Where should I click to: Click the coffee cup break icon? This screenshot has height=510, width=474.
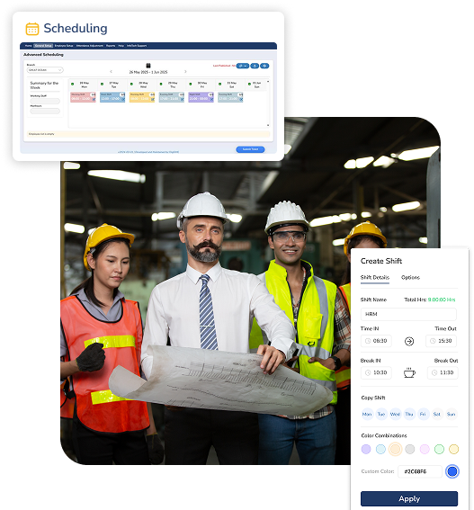pyautogui.click(x=409, y=372)
